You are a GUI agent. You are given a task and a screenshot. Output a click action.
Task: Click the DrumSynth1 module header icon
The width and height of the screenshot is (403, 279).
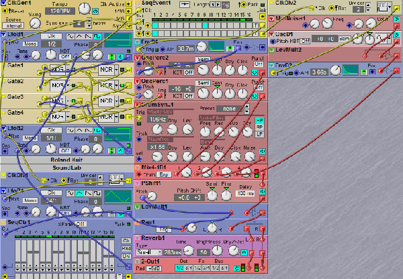pos(138,105)
